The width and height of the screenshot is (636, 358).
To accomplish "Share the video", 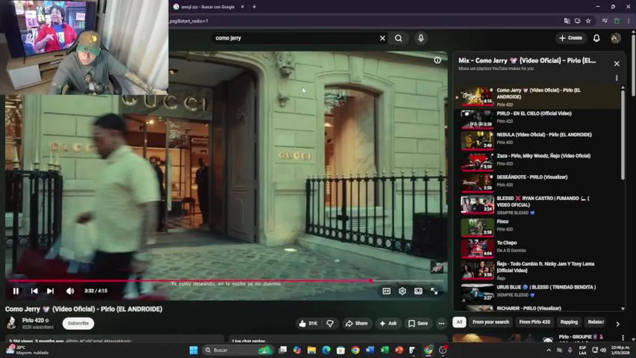I will [x=356, y=324].
